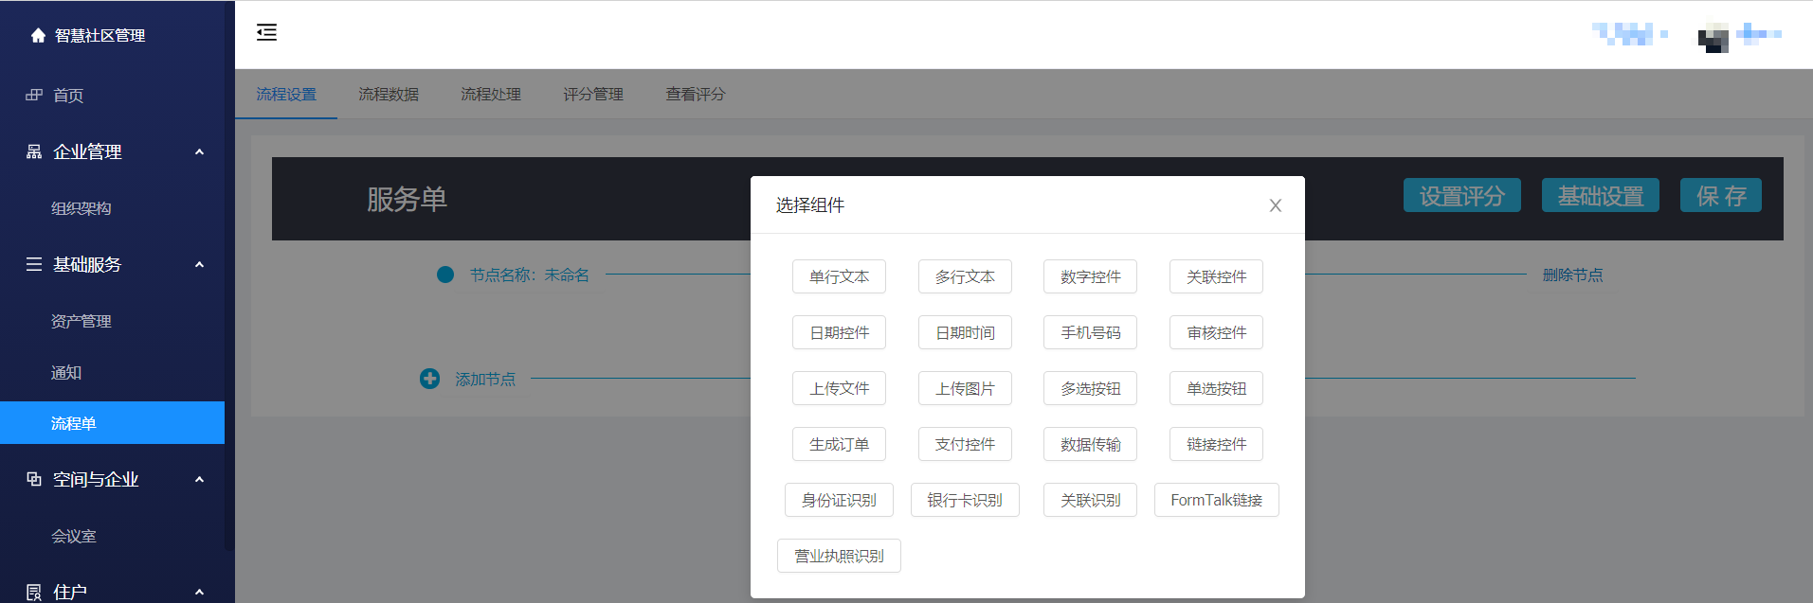Click the 企业管理 organization icon
Viewport: 1813px width, 603px height.
(x=34, y=151)
